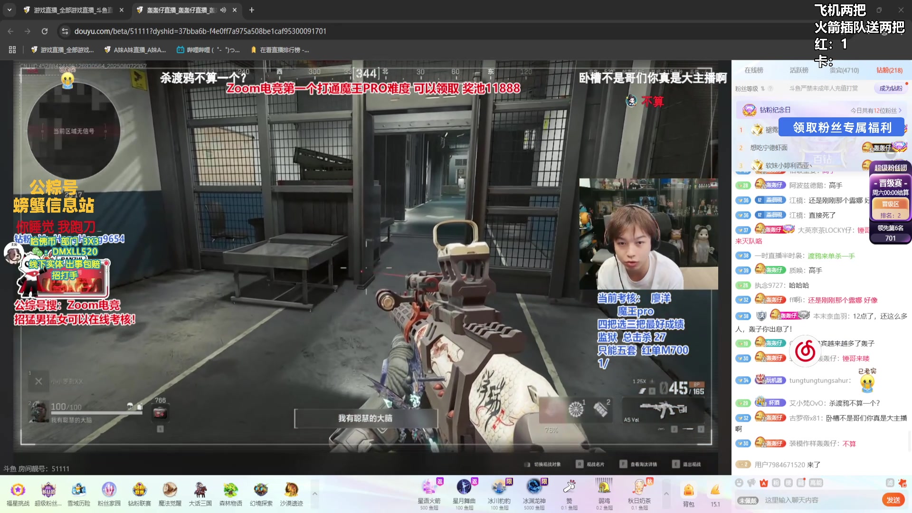This screenshot has width=912, height=513.
Task: Open the 大话三国 game icon
Action: 200,494
